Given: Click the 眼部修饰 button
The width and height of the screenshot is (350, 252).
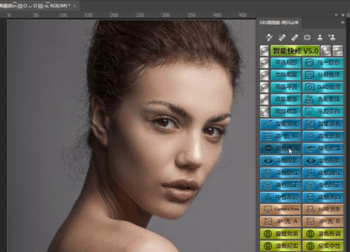Looking at the screenshot, I should [x=286, y=111].
